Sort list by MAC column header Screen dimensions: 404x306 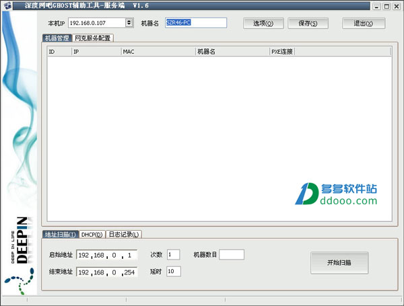coord(158,52)
